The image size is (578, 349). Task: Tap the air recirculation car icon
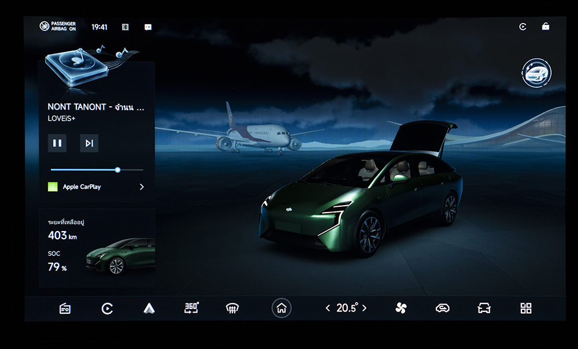pyautogui.click(x=442, y=309)
